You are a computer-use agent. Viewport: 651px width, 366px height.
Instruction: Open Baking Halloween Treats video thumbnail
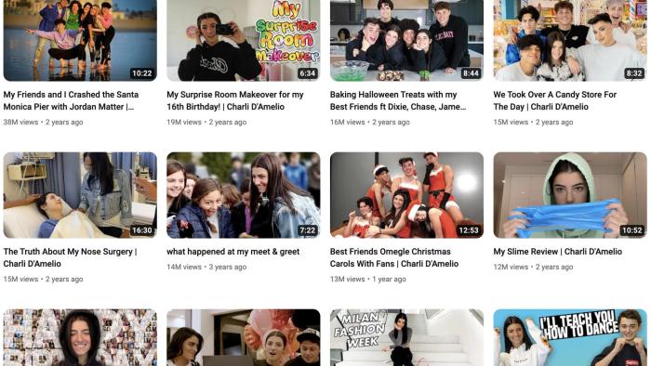406,40
